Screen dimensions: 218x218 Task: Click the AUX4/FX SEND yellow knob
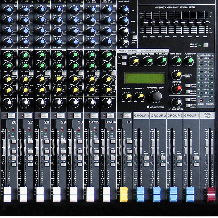pyautogui.click(x=134, y=61)
